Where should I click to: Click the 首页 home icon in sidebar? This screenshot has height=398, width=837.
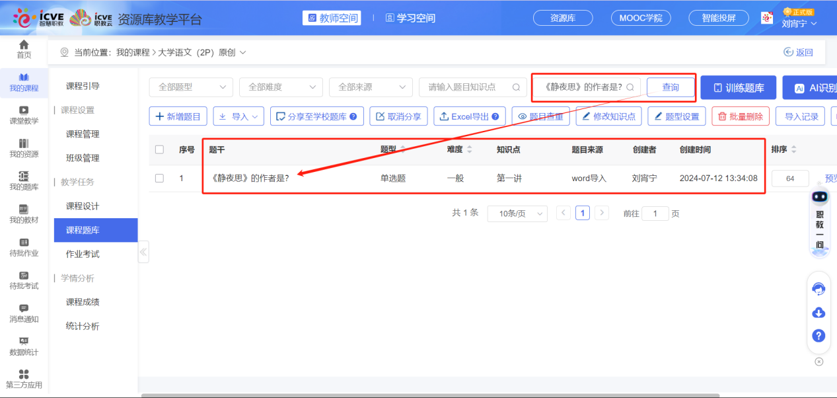click(24, 45)
